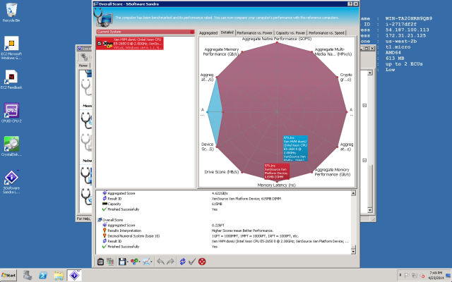Open the Capacity vs. Power tab
This screenshot has width=452, height=282.
click(x=290, y=33)
